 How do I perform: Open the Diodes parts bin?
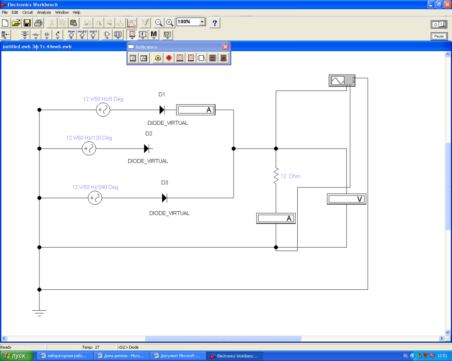47,35
